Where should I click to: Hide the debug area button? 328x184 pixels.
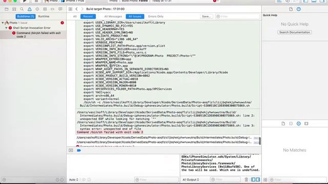(x=71, y=150)
